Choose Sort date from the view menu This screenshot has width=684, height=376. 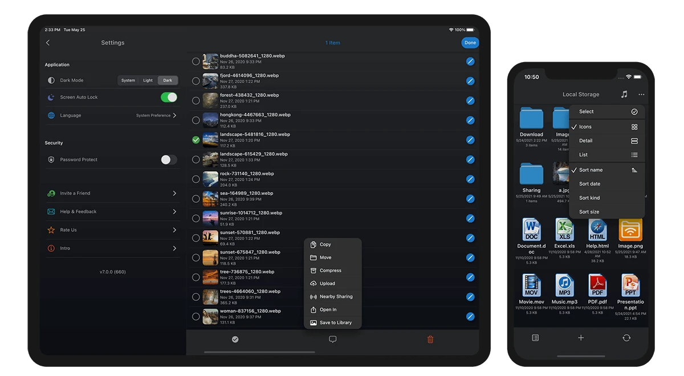pyautogui.click(x=590, y=183)
